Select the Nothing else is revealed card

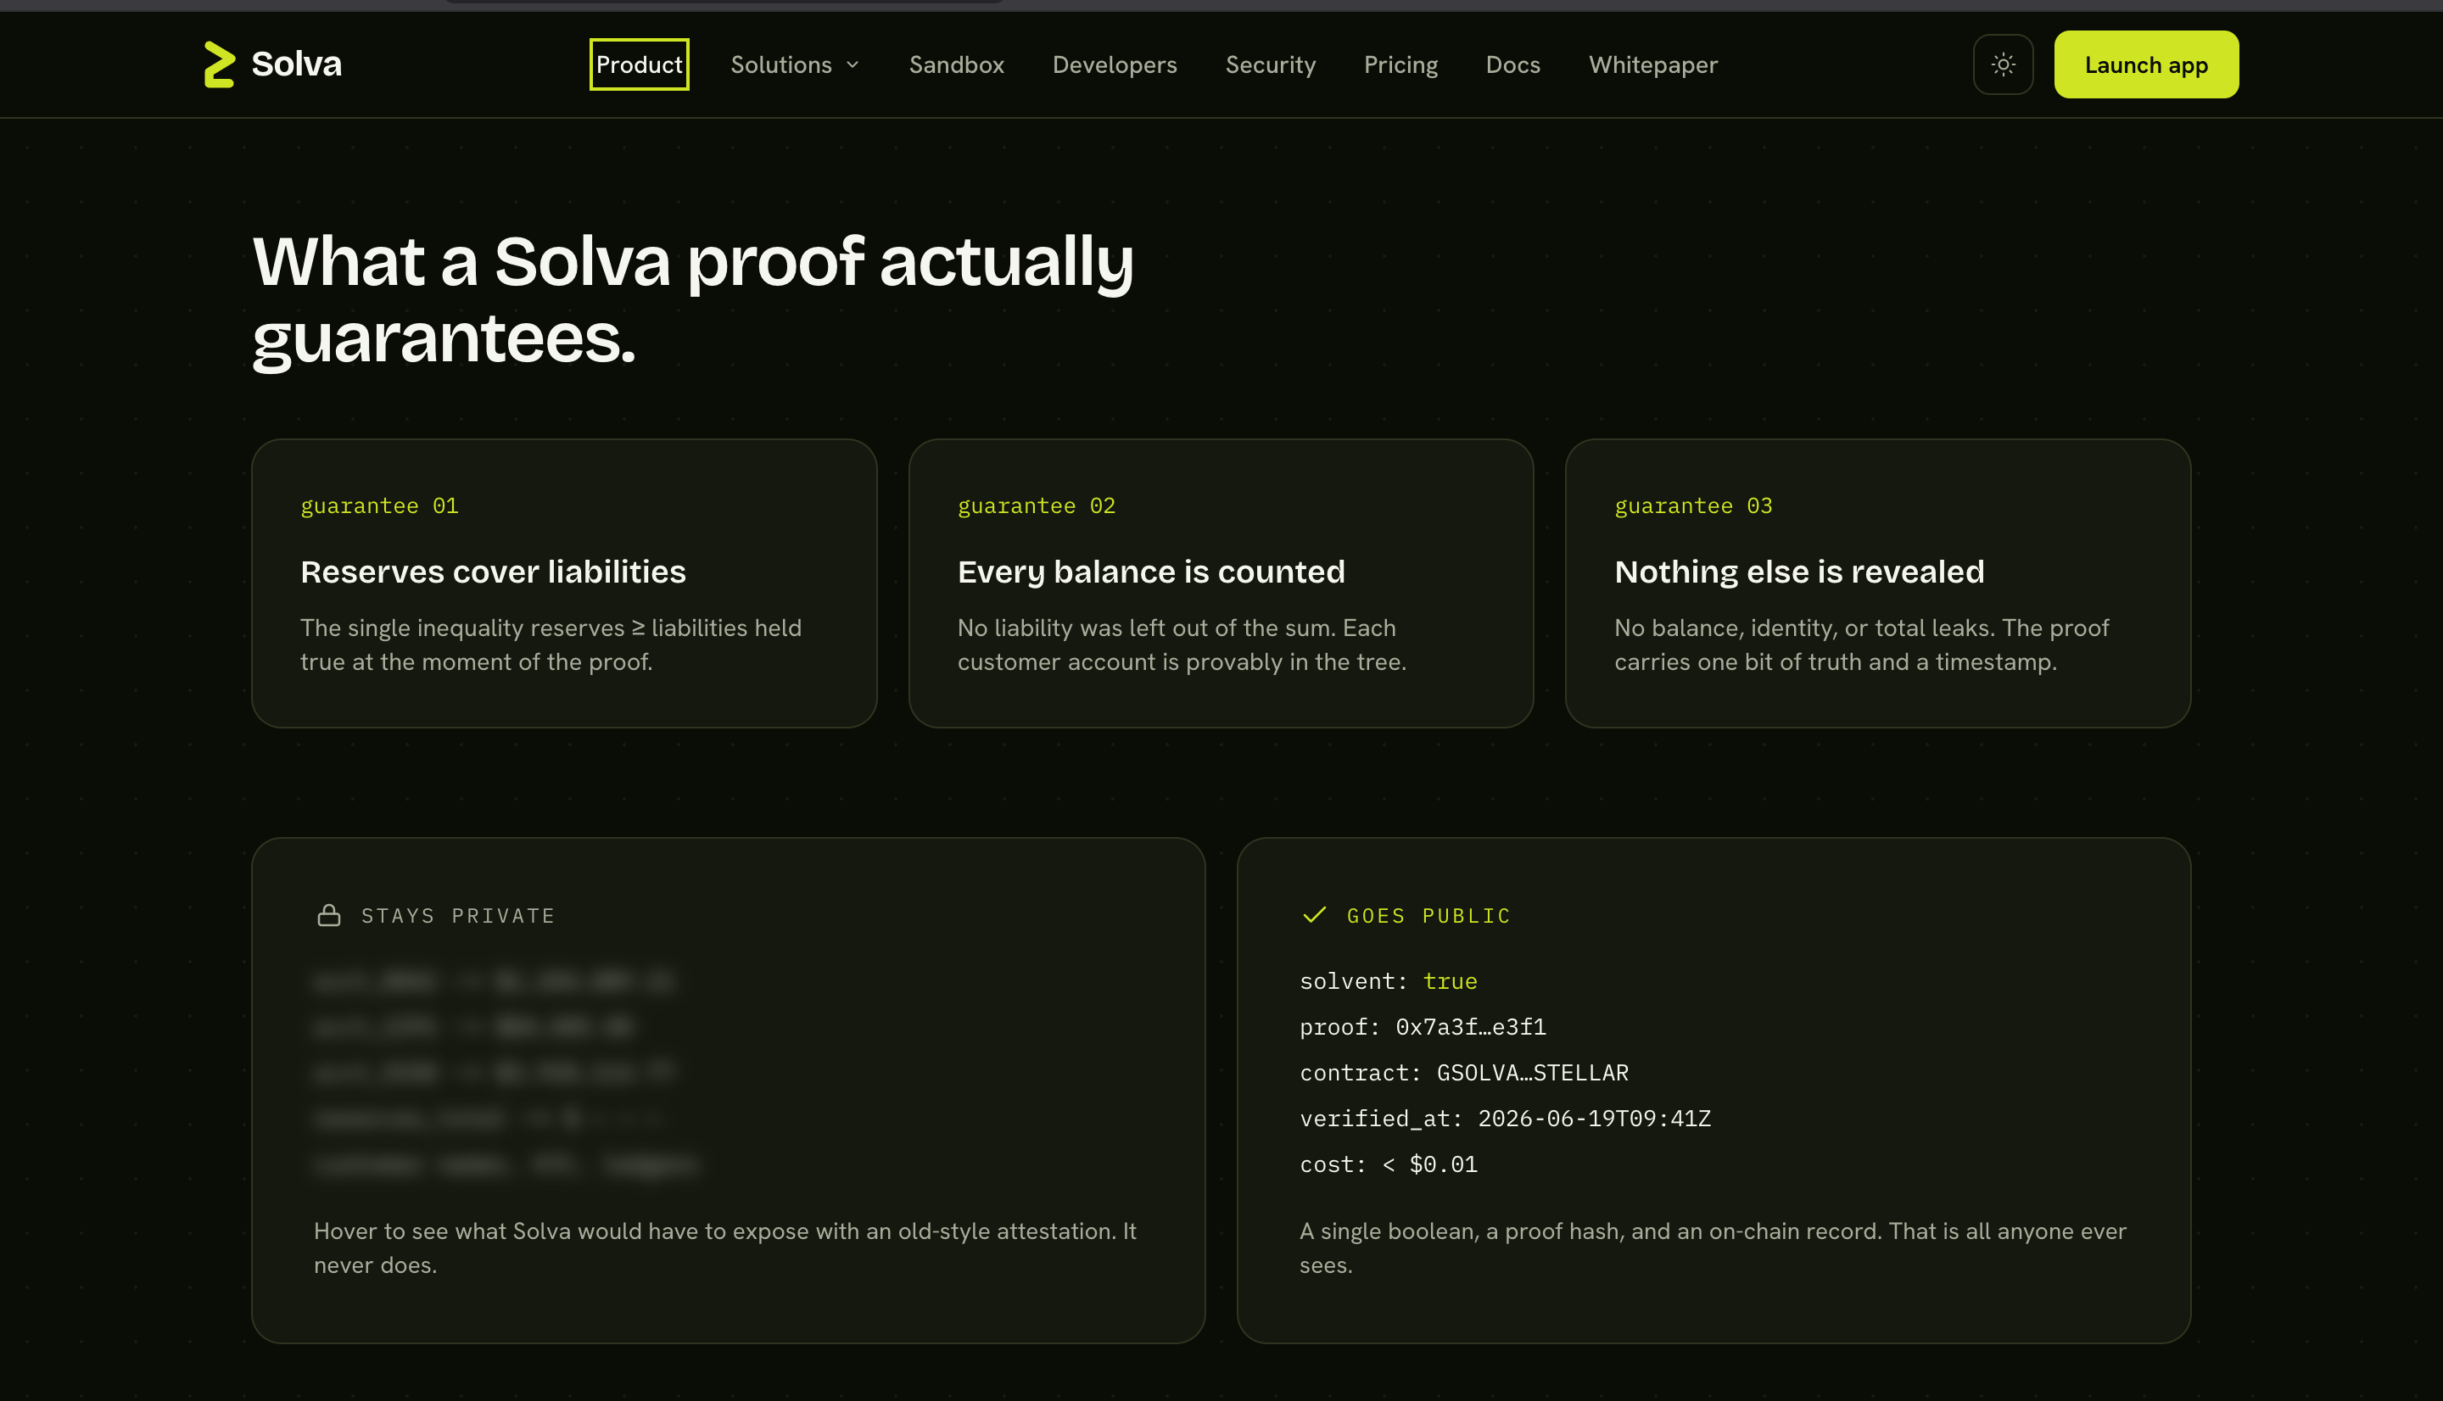(x=1877, y=583)
